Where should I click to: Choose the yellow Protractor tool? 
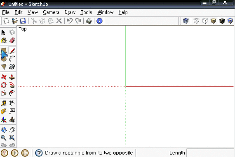[4, 111]
